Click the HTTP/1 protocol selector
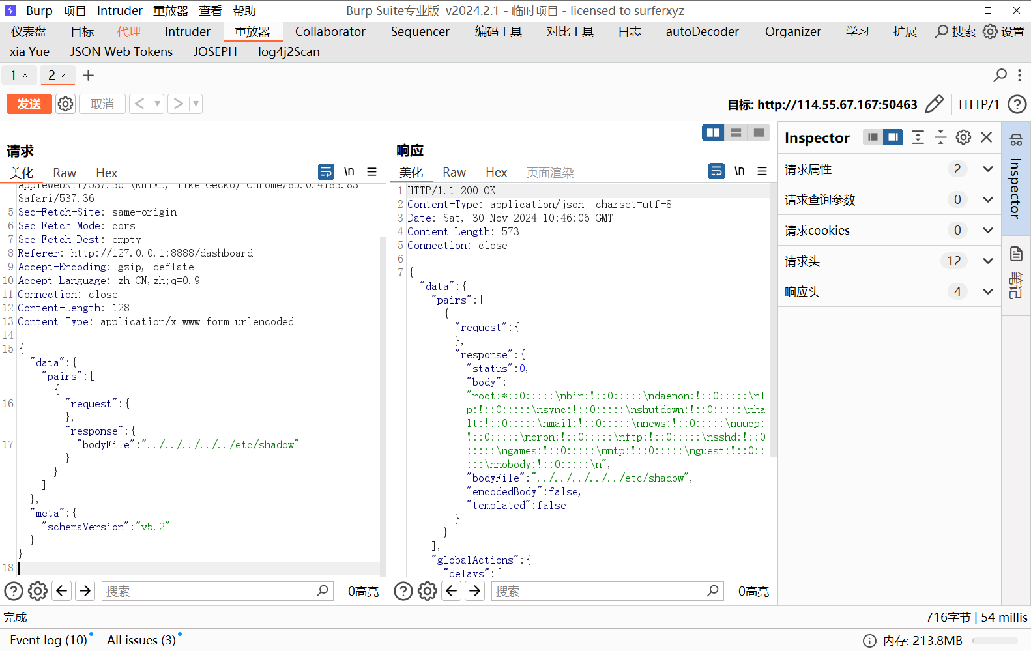The width and height of the screenshot is (1031, 651). click(979, 104)
